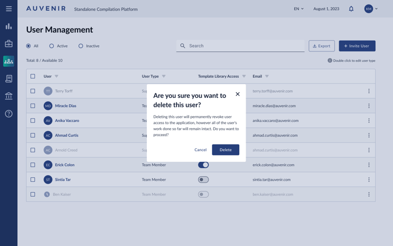Expand the EN language dropdown

tap(299, 9)
